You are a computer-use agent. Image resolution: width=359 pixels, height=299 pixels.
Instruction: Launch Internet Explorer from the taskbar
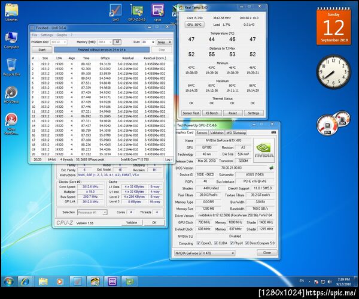[25, 282]
